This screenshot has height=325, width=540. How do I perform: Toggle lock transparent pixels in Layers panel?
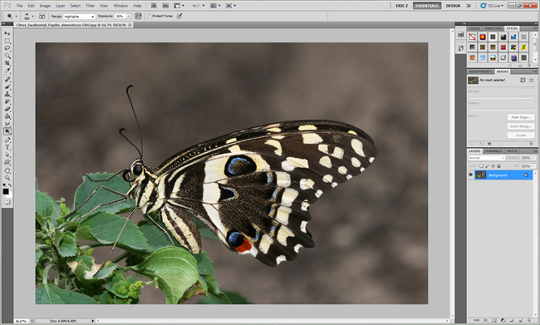pos(481,166)
